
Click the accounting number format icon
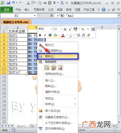[75, 29]
